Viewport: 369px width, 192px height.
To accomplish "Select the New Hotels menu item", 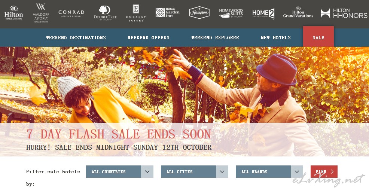I will [275, 38].
